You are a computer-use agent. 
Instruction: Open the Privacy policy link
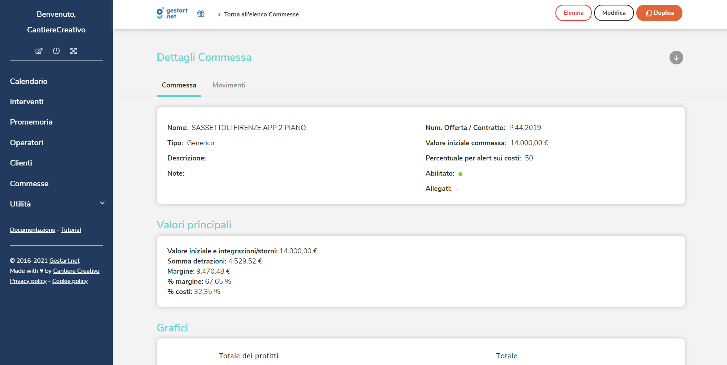tap(28, 281)
